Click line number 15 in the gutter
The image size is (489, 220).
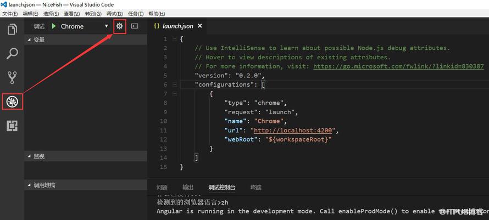tap(164, 167)
